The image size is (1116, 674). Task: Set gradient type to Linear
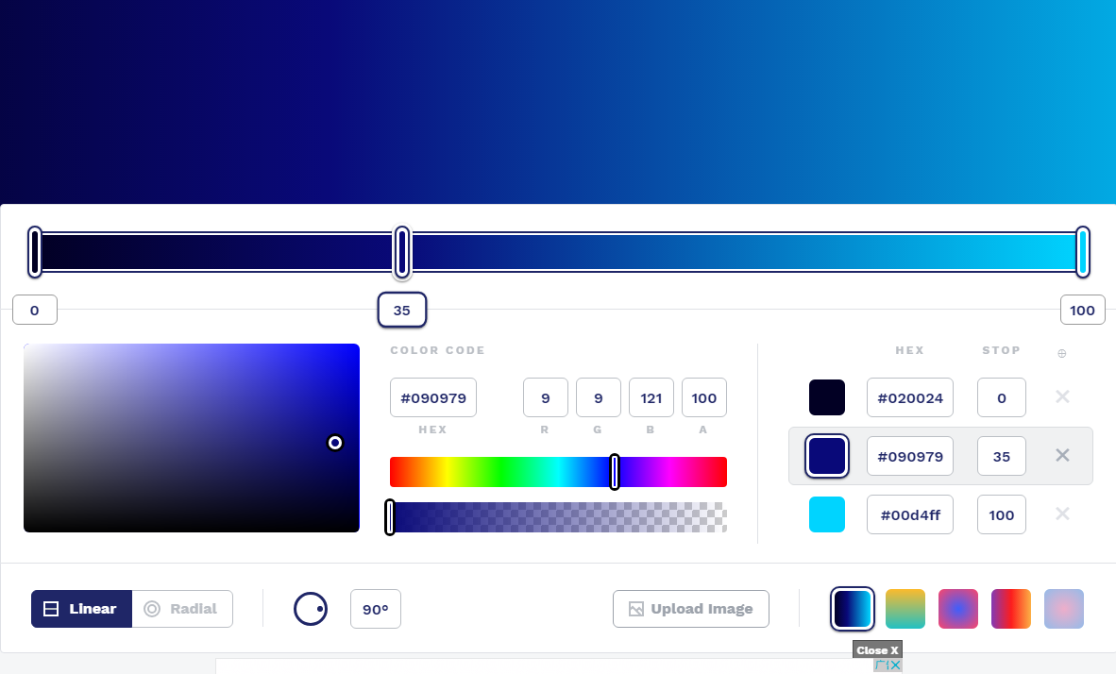[81, 609]
